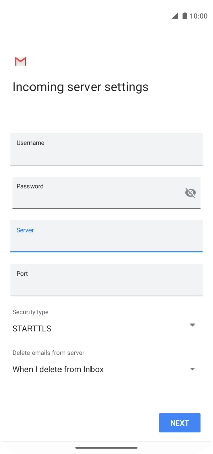Select the Port input field
The height and width of the screenshot is (454, 213).
[x=106, y=280]
